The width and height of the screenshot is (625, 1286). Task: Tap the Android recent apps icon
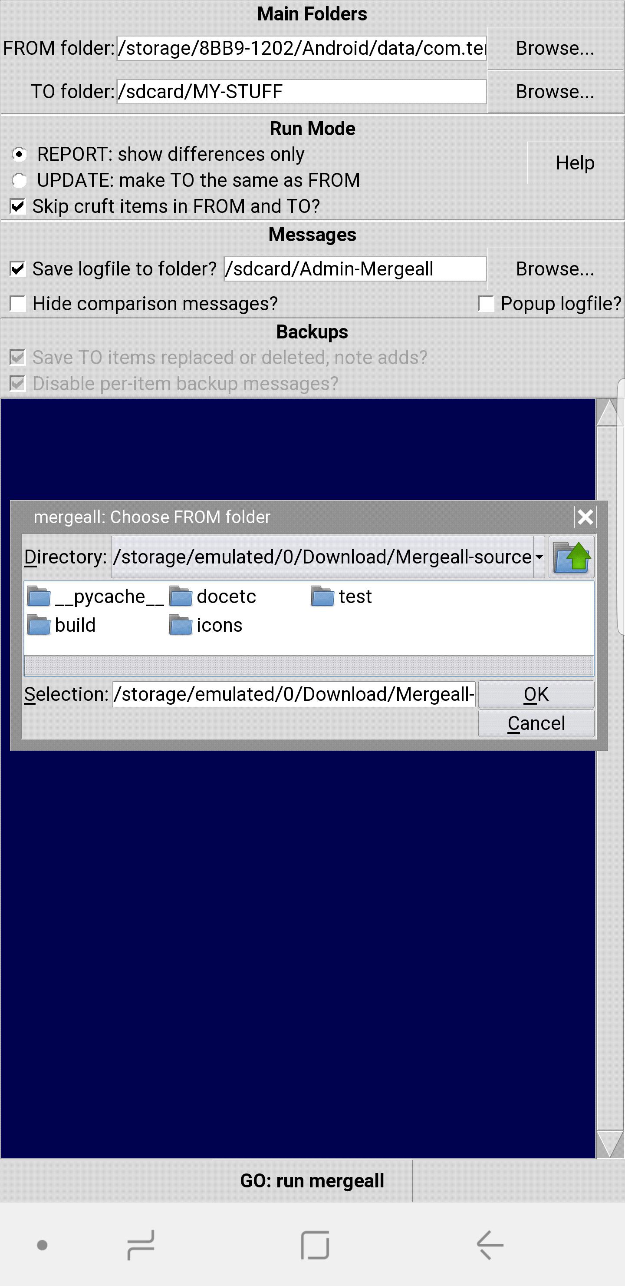pyautogui.click(x=141, y=1245)
